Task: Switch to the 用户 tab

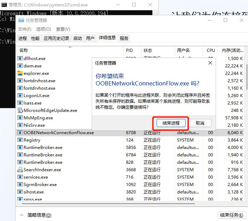Action: point(90,38)
